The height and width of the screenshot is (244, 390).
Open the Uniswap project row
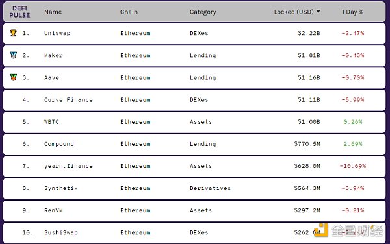pos(194,33)
